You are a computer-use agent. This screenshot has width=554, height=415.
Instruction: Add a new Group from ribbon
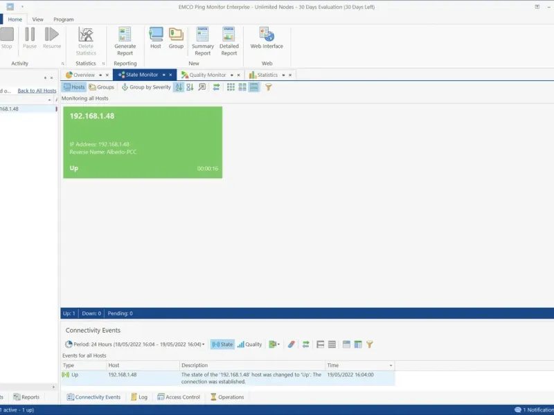[176, 38]
